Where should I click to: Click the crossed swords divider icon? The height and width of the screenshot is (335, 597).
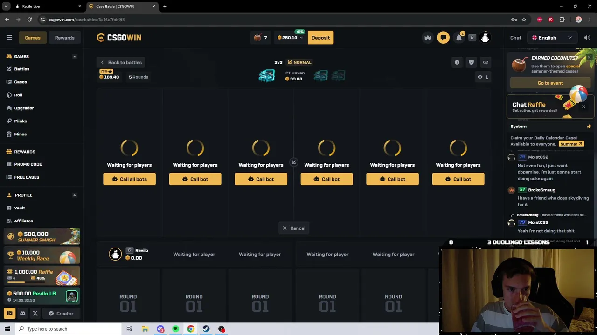tap(294, 162)
